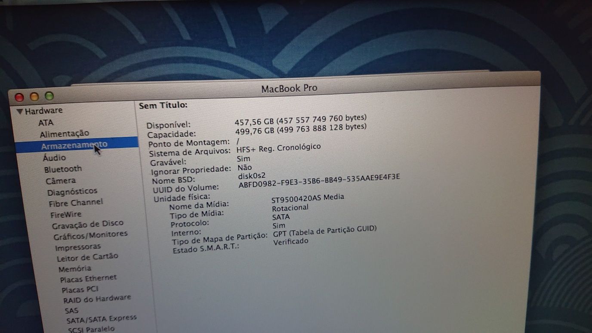Screen dimensions: 592x333
Task: Open Memória hardware section
Action: [x=75, y=269]
